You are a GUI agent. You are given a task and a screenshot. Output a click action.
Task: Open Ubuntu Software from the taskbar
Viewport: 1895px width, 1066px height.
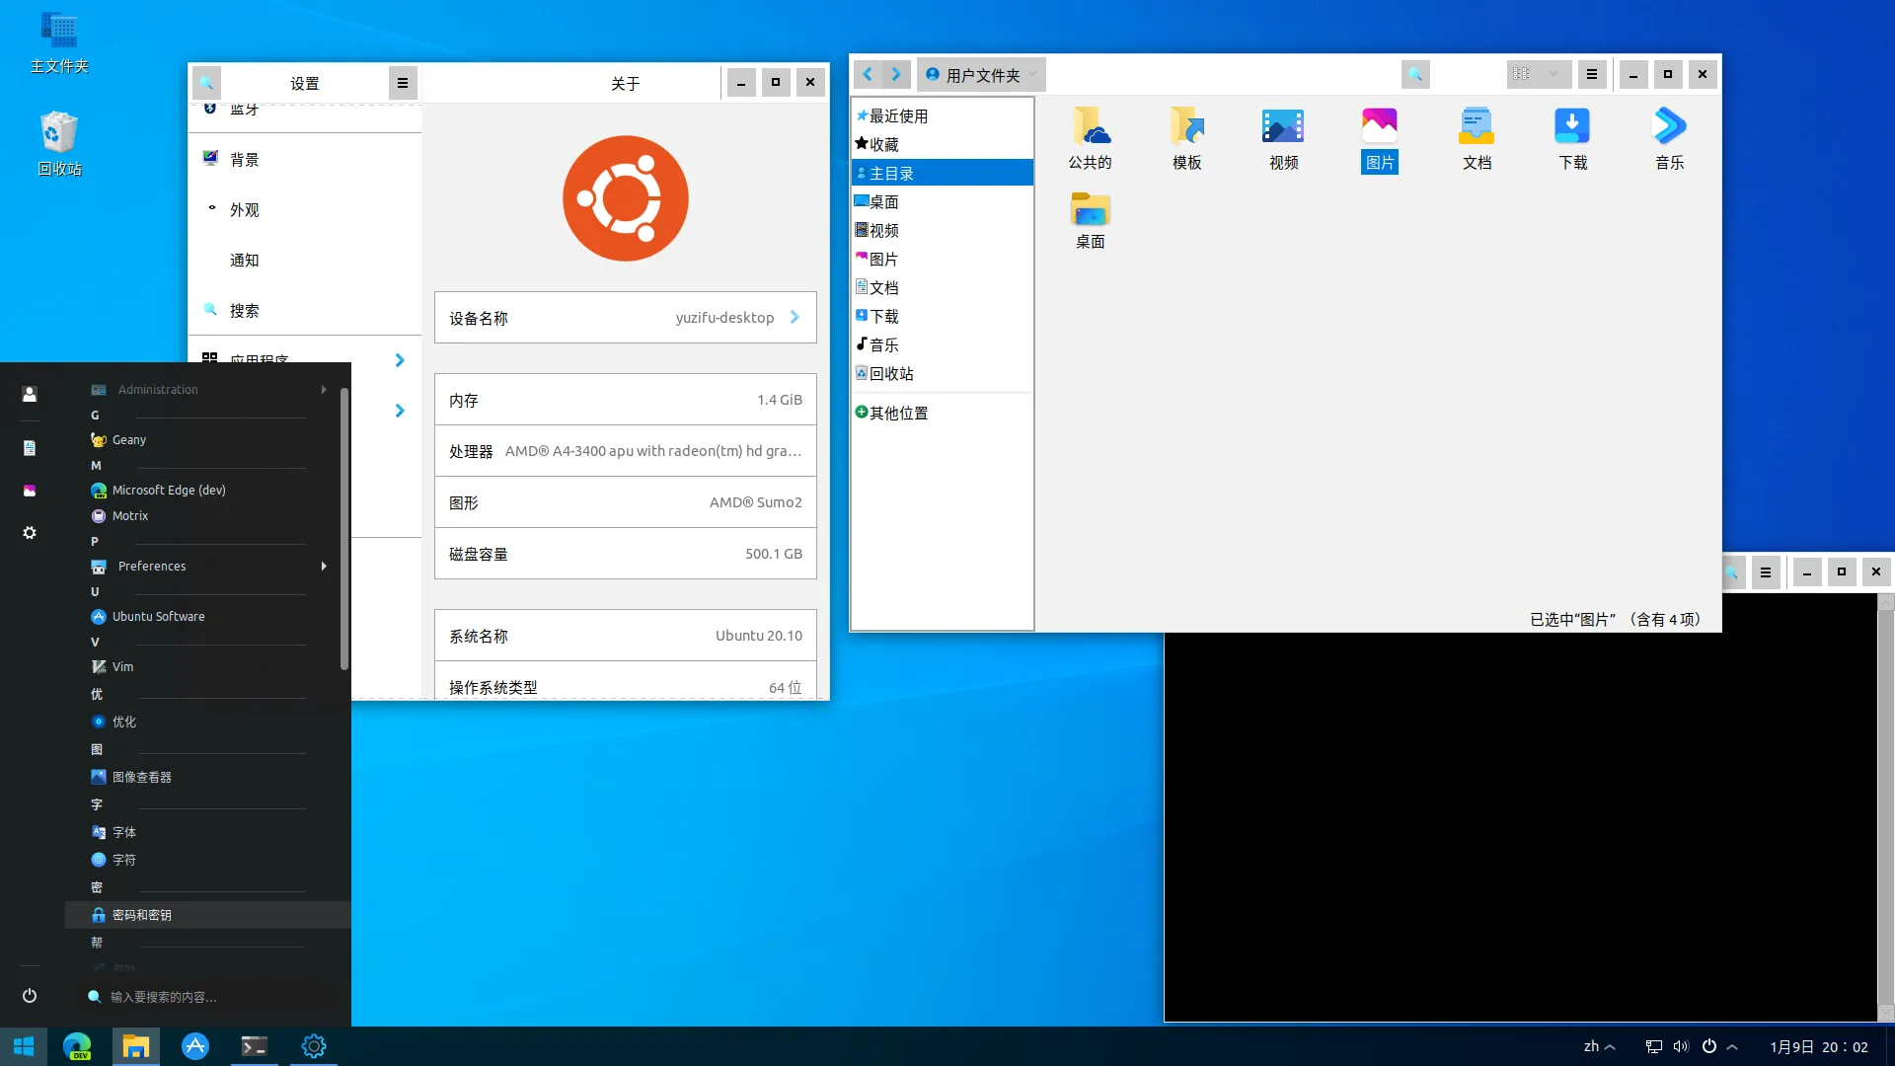pos(195,1046)
